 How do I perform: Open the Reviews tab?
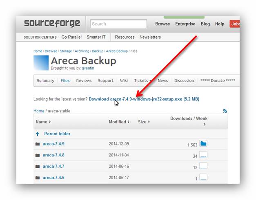tap(84, 81)
